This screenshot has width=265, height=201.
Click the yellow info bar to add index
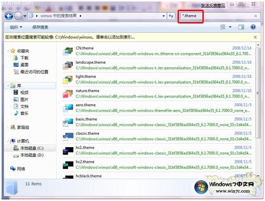(70, 37)
